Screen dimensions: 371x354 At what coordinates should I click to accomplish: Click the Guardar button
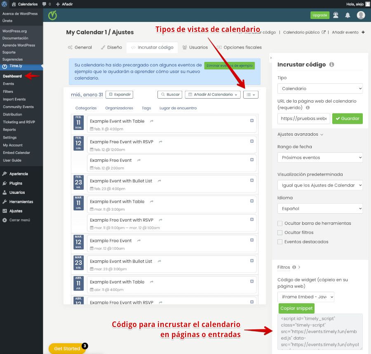[x=348, y=118]
